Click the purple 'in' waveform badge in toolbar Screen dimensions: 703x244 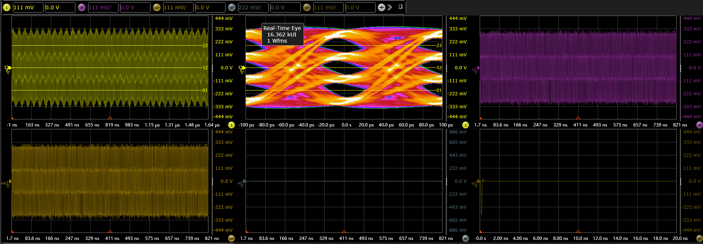point(82,7)
